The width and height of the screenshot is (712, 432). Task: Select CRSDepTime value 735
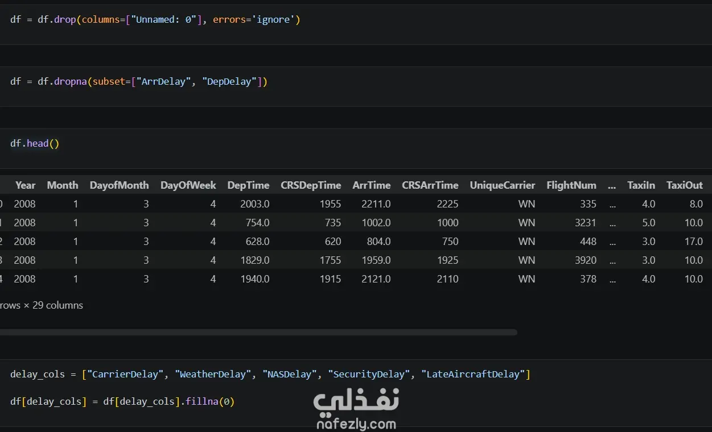click(x=334, y=223)
